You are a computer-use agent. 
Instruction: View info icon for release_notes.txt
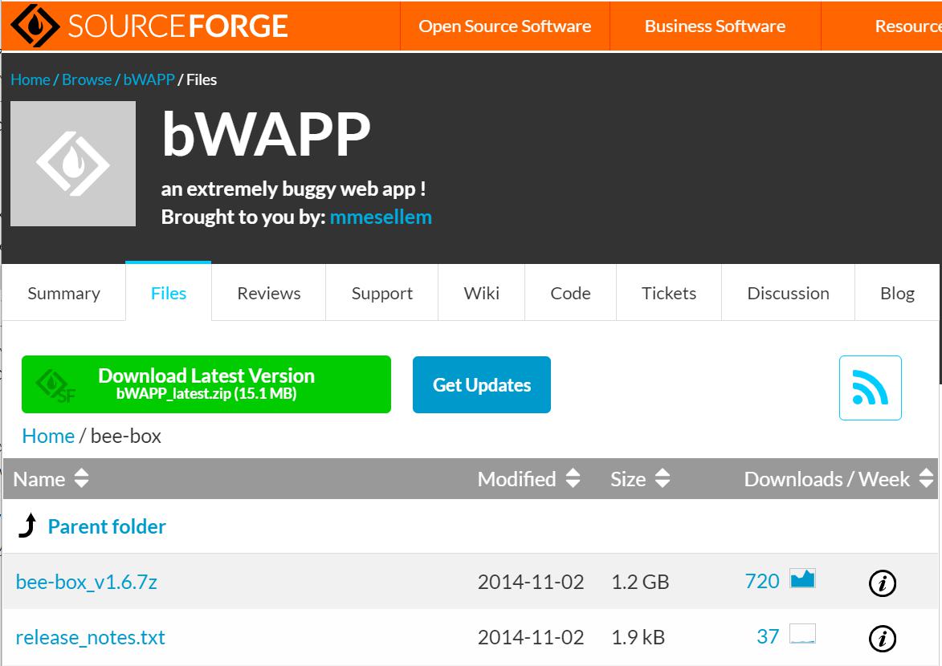(x=882, y=639)
